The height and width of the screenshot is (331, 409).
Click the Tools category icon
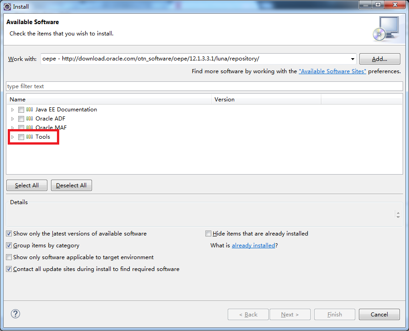[x=30, y=137]
